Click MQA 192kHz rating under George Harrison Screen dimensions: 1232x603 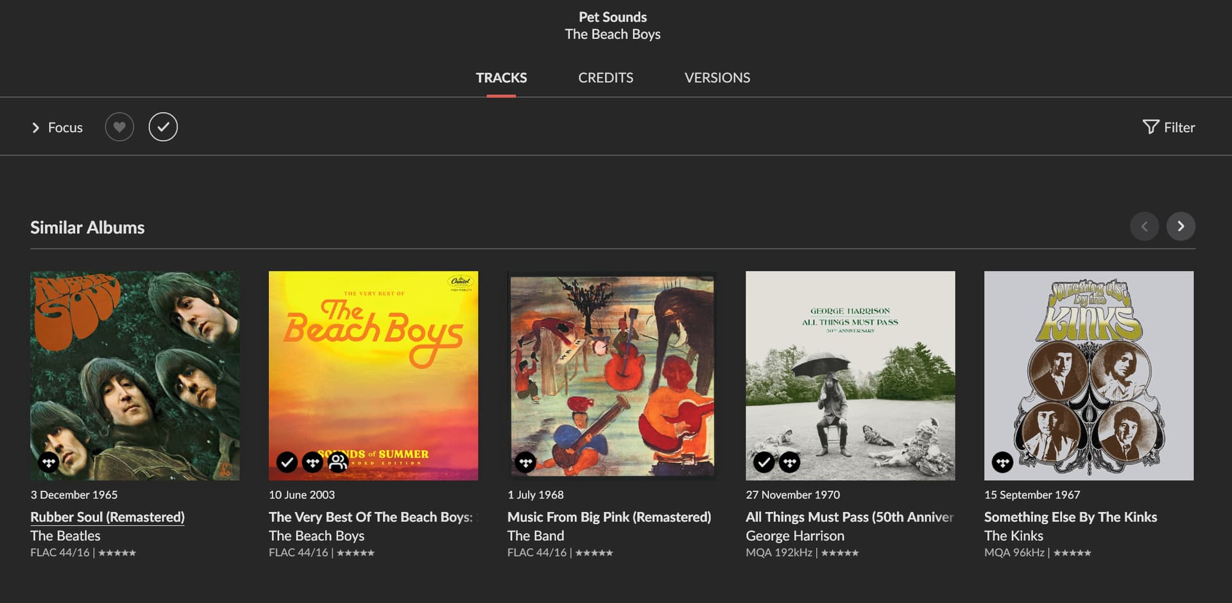tap(802, 552)
